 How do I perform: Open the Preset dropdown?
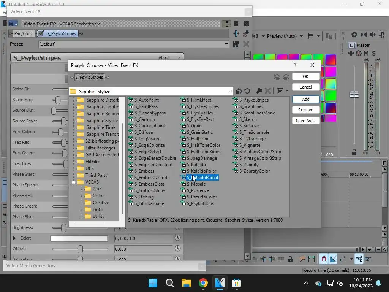pyautogui.click(x=226, y=44)
